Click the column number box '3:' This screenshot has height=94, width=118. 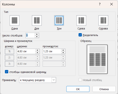(10, 64)
